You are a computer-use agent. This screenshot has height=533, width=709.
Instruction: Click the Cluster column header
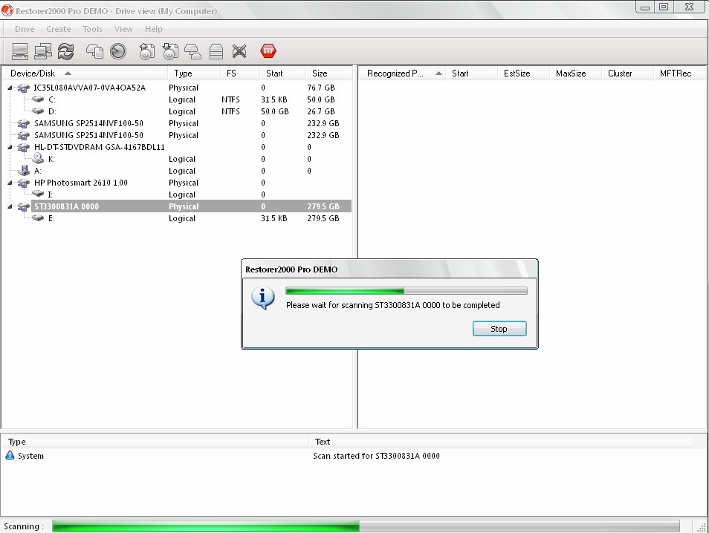click(x=627, y=73)
